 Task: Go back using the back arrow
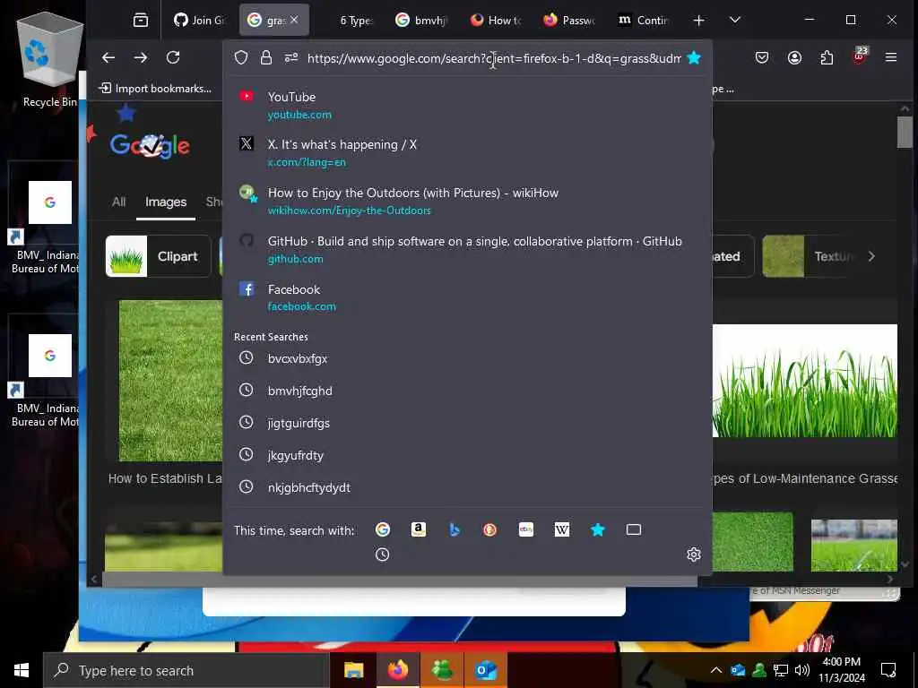pyautogui.click(x=108, y=57)
